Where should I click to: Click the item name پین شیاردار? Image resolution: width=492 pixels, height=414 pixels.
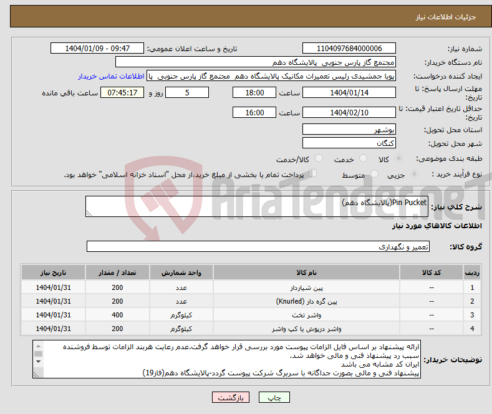click(x=306, y=287)
